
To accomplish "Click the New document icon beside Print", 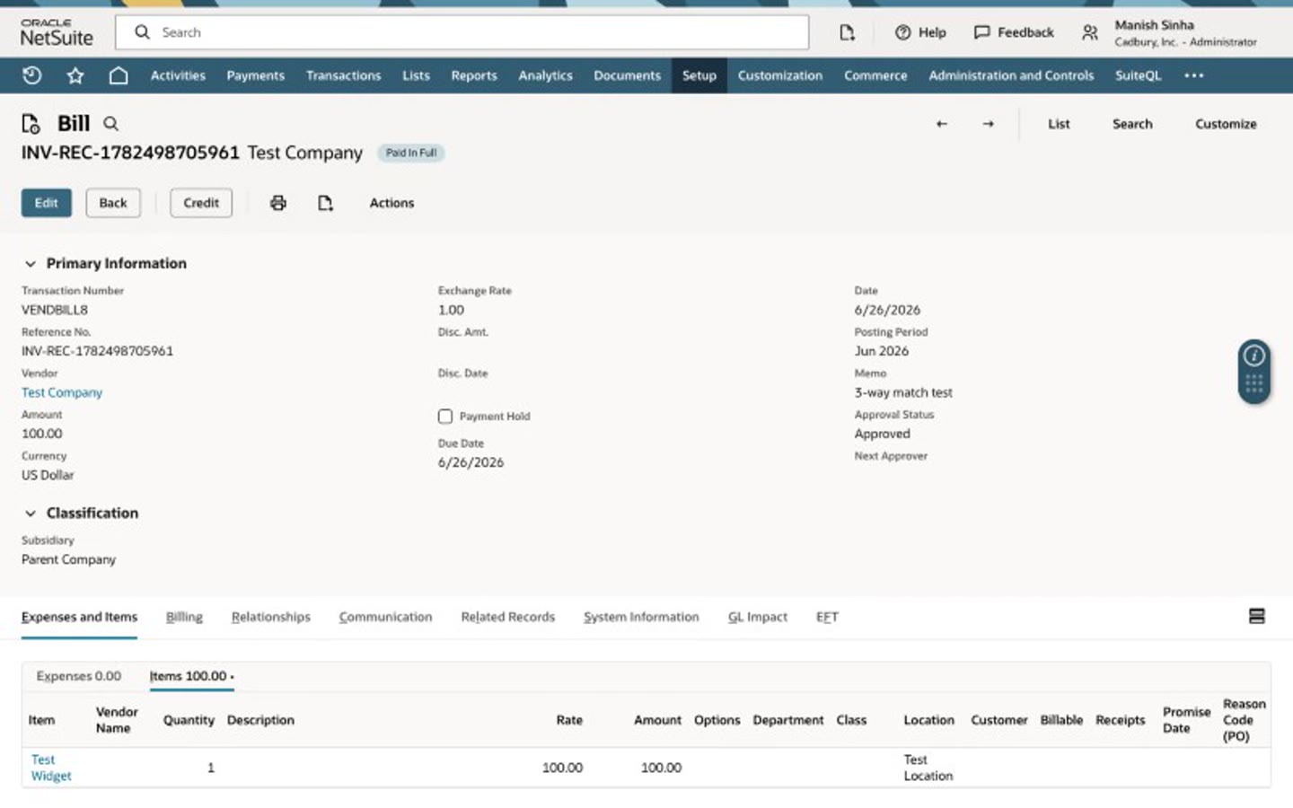I will pyautogui.click(x=325, y=203).
